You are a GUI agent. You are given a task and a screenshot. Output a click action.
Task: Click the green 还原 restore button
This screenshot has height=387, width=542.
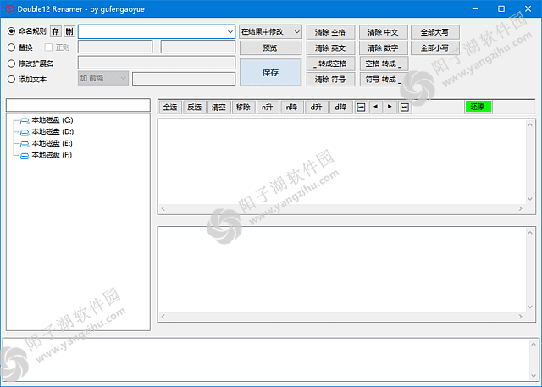coord(478,107)
